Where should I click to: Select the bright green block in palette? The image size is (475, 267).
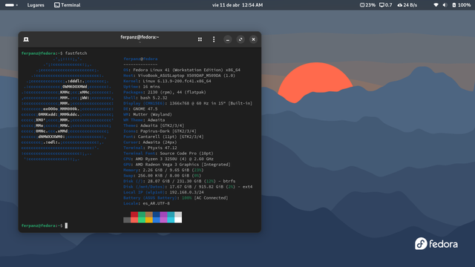click(x=142, y=220)
